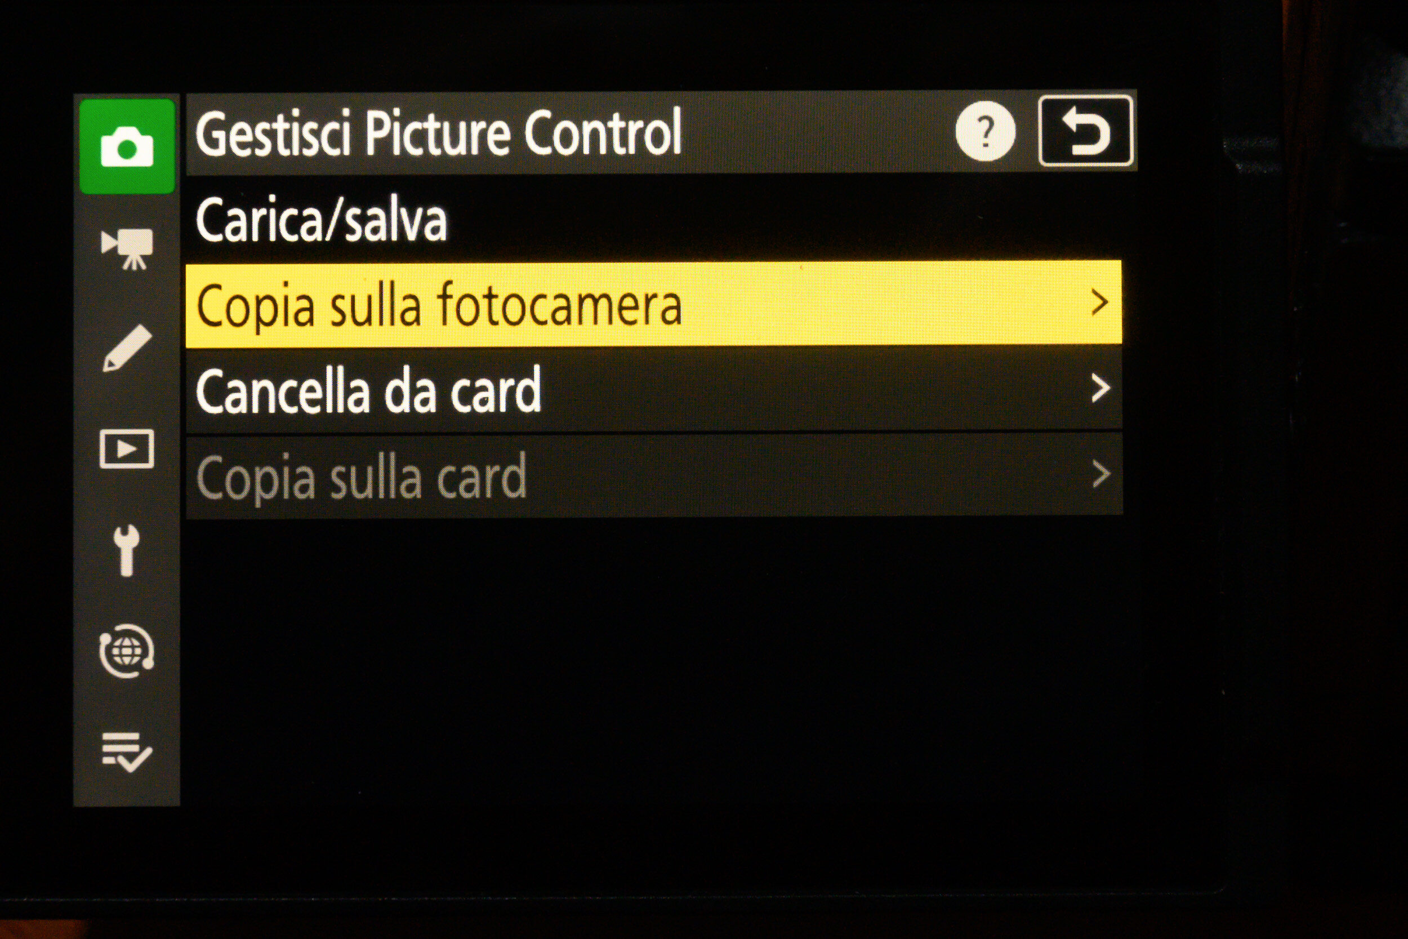This screenshot has height=939, width=1408.
Task: Switch to the Video Recording menu icon
Action: 127,248
